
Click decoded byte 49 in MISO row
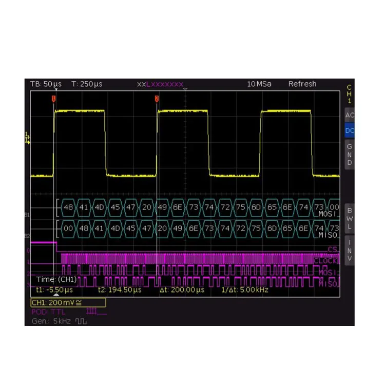point(178,228)
